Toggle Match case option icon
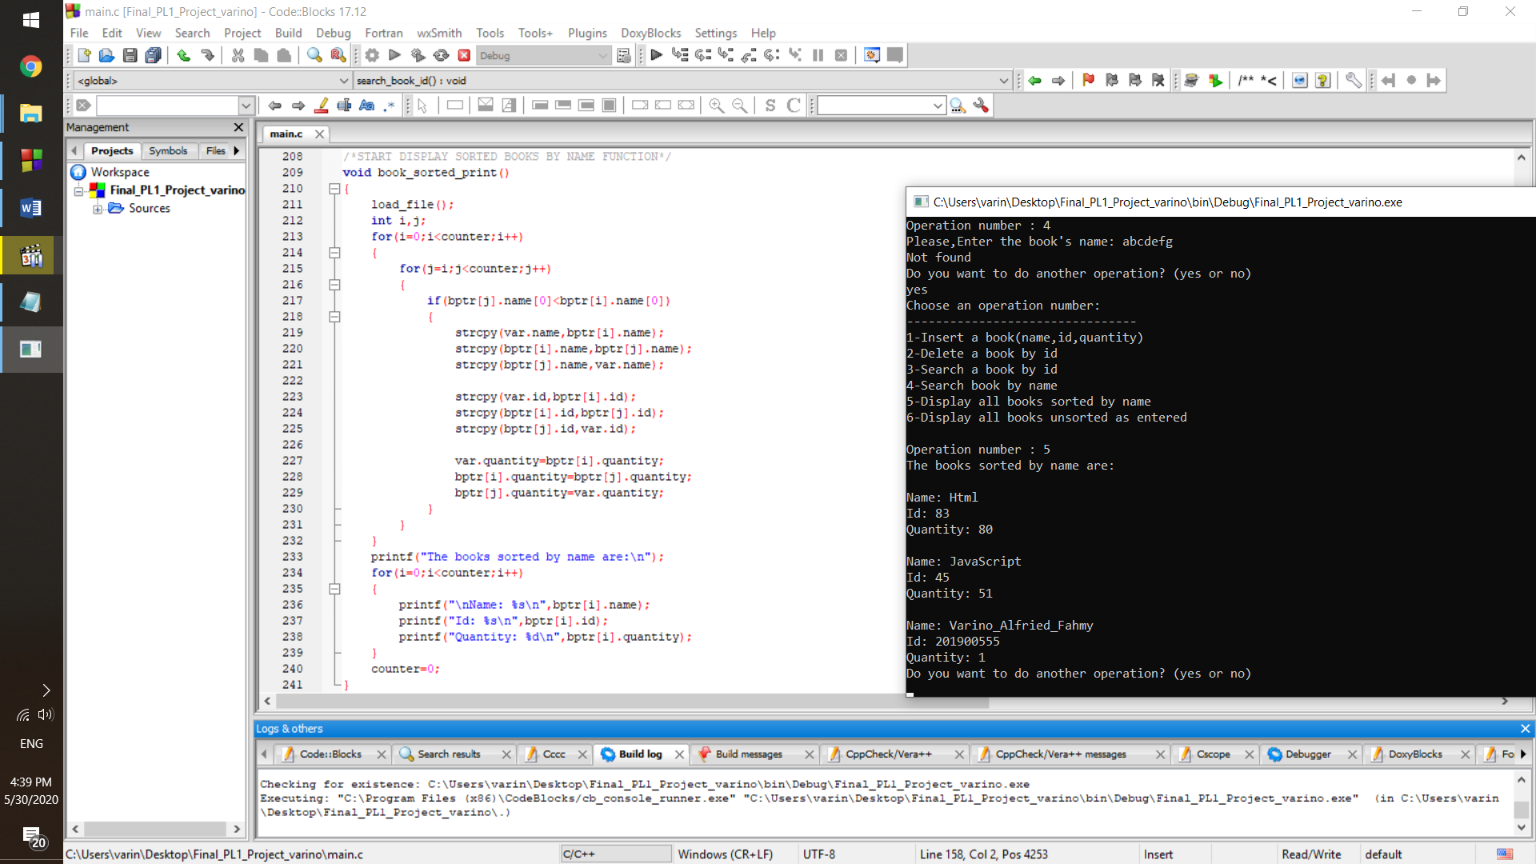 coord(366,106)
